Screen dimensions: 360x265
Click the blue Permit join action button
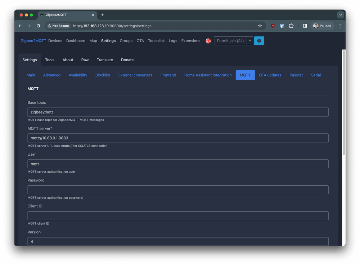point(259,41)
